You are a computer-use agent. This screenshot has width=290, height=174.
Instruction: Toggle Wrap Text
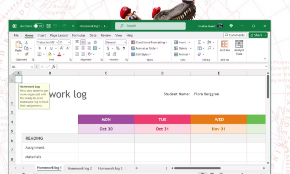click(x=95, y=43)
